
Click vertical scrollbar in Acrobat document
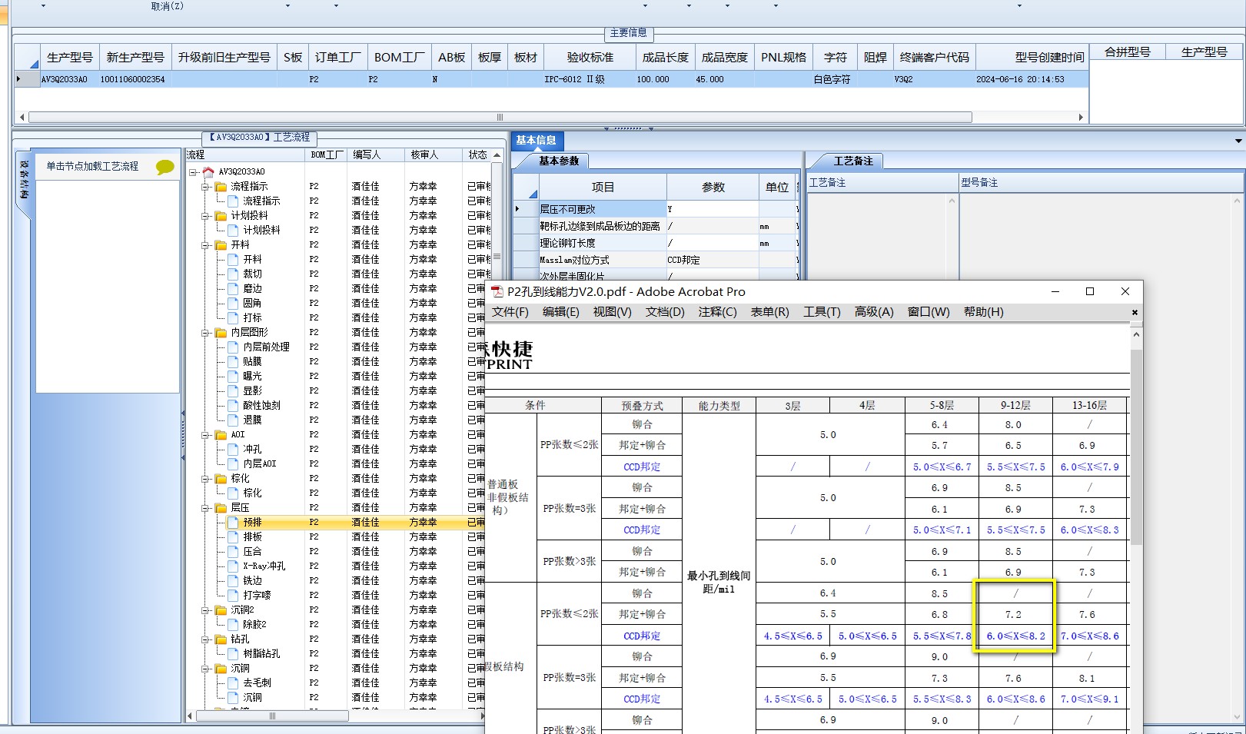click(x=1136, y=446)
